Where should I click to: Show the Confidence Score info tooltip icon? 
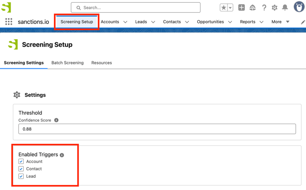click(56, 120)
